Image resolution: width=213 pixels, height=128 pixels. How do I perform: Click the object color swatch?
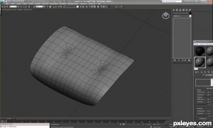[x=190, y=13]
